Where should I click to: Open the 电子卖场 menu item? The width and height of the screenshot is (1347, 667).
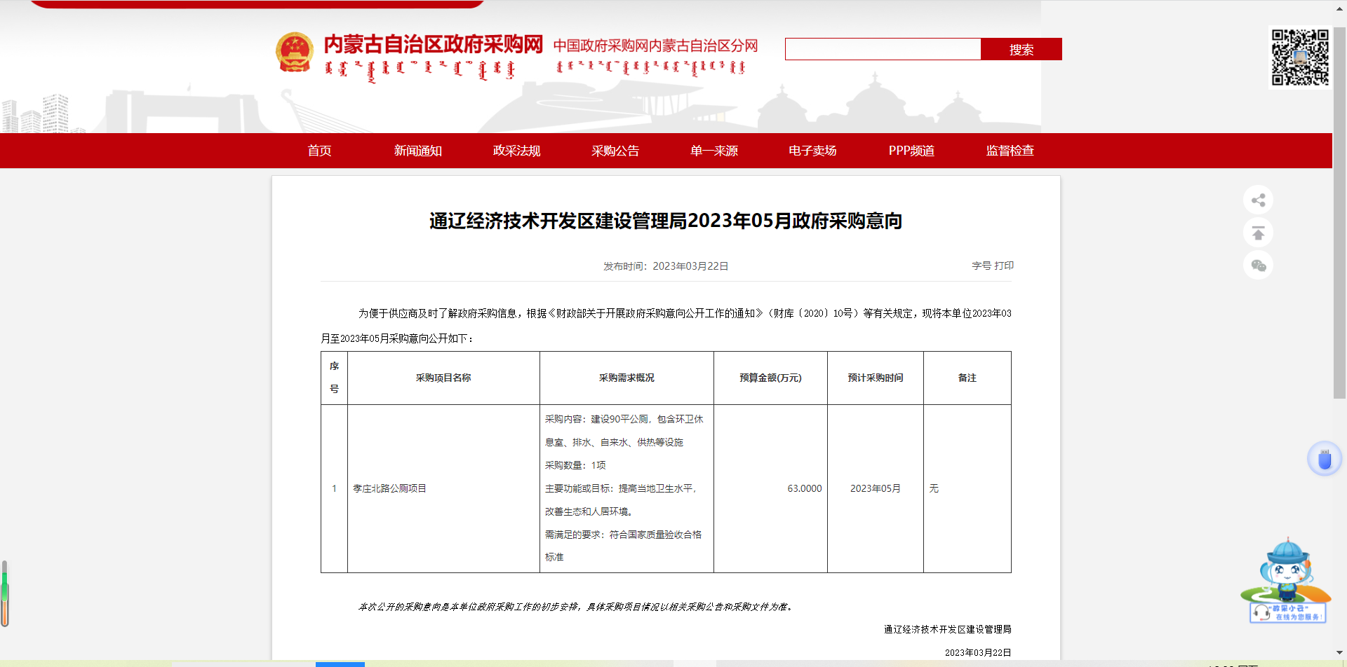(812, 151)
